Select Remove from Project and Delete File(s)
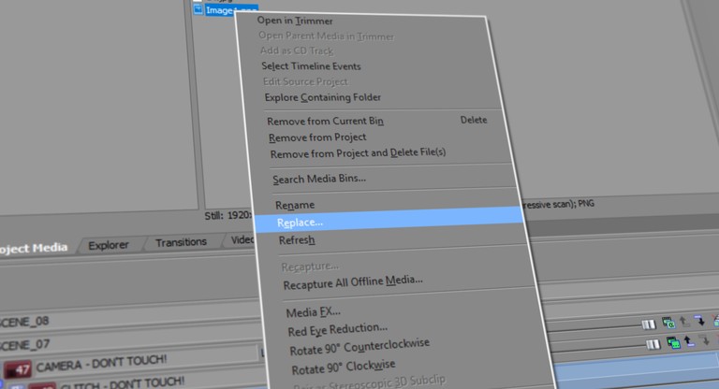This screenshot has height=389, width=719. click(358, 153)
